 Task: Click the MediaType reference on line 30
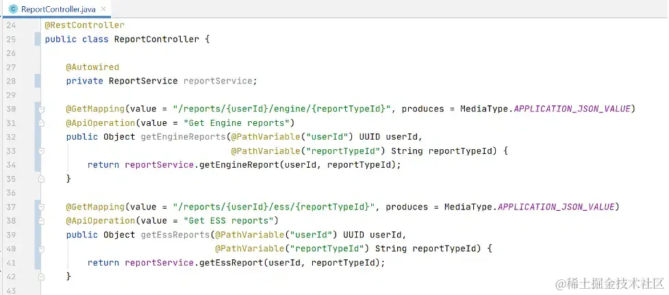point(484,109)
